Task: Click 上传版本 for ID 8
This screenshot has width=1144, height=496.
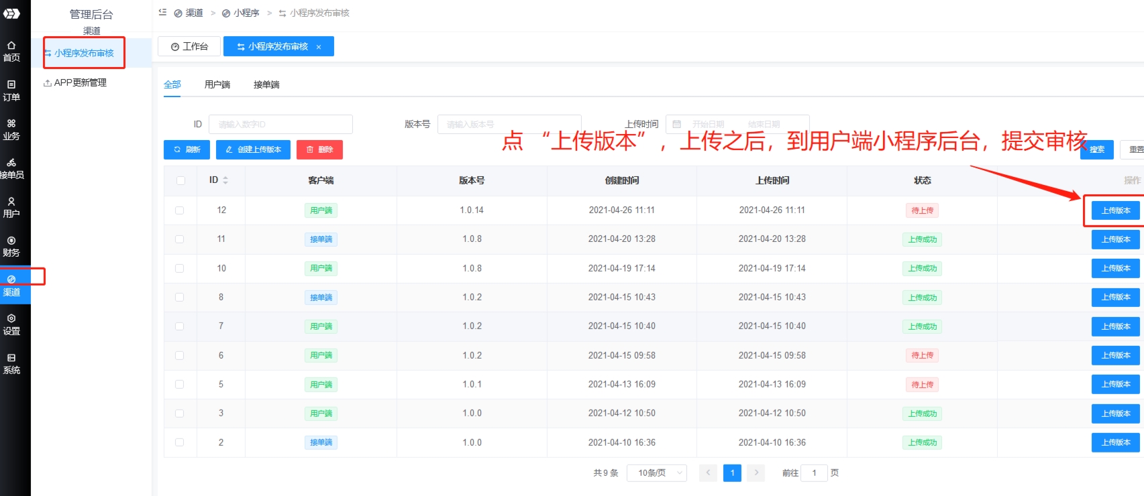Action: [x=1116, y=297]
